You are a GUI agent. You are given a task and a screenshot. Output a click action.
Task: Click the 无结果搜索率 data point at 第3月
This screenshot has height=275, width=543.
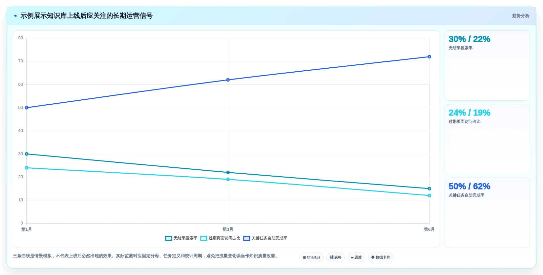pyautogui.click(x=228, y=172)
